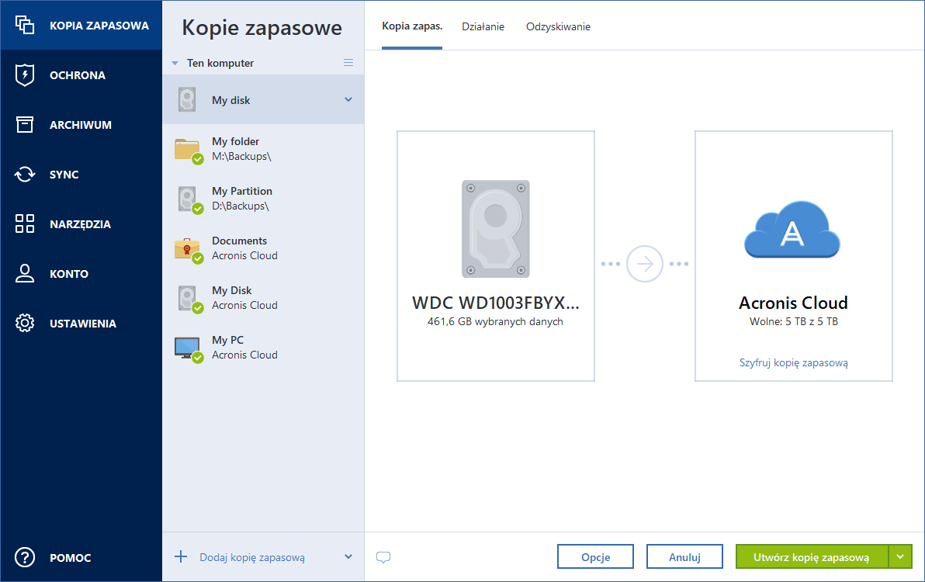
Task: Select the Archiwum box icon
Action: coord(25,125)
